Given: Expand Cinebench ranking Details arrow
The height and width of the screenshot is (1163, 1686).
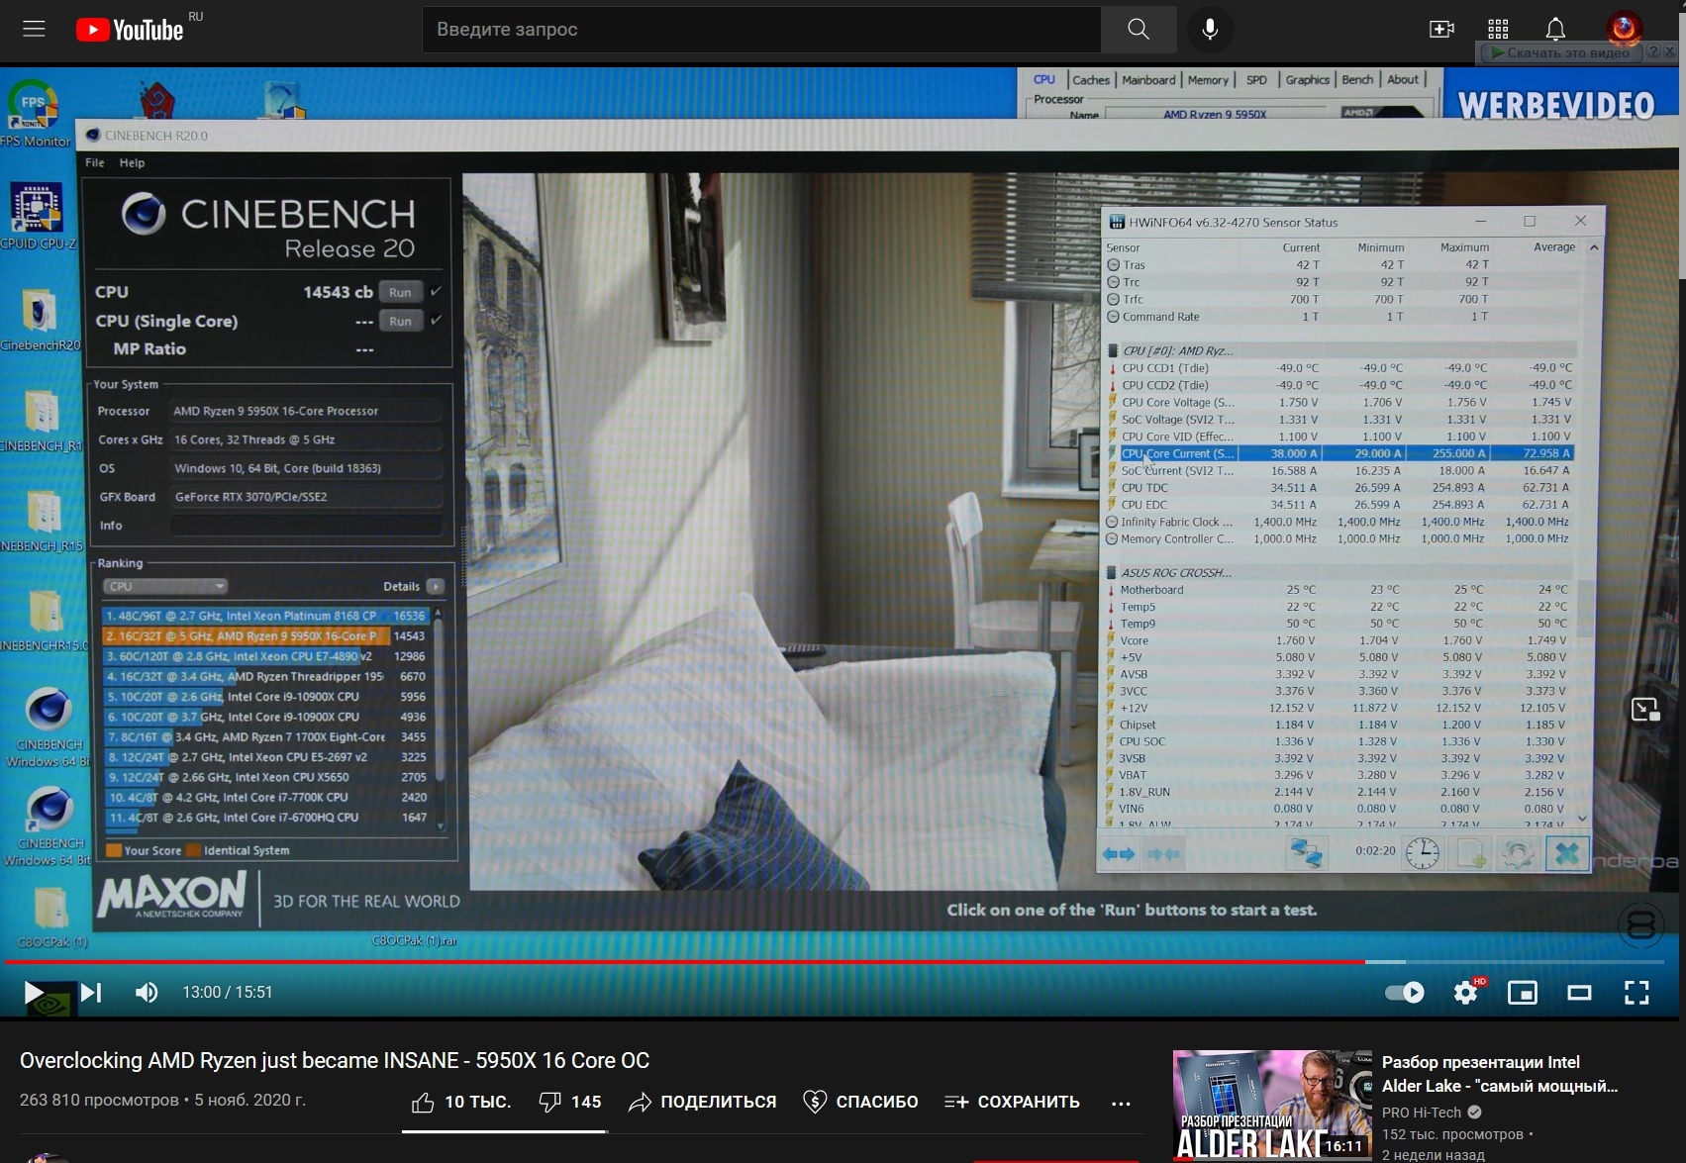Looking at the screenshot, I should point(435,586).
